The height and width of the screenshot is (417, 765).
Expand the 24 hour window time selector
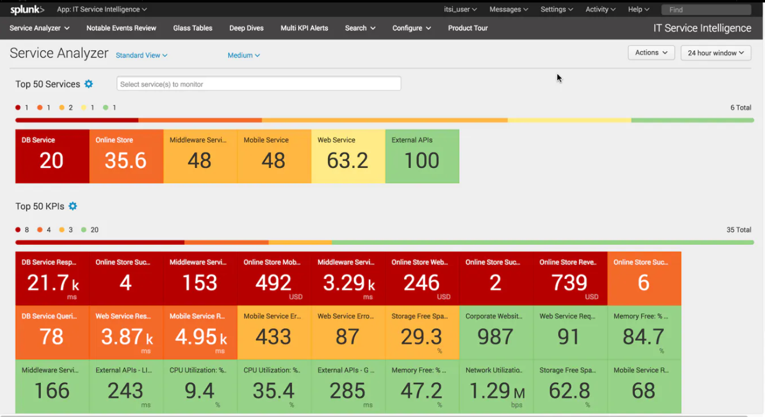pos(715,53)
